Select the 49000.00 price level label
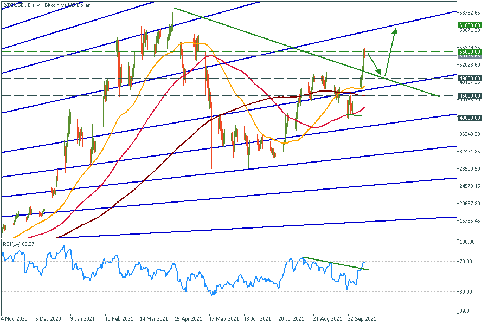This screenshot has width=488, height=325. click(x=470, y=78)
